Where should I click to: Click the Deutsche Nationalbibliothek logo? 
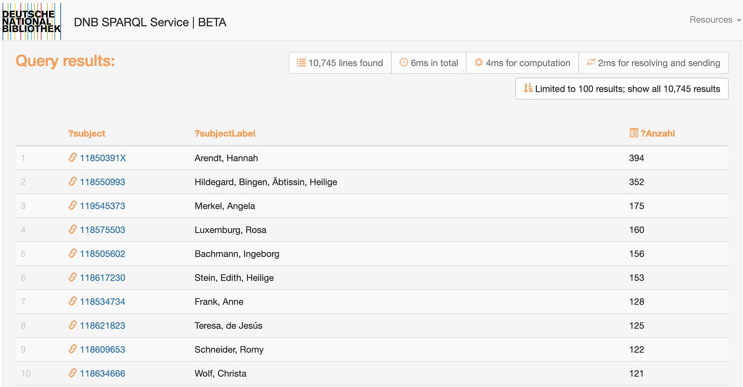tap(32, 21)
